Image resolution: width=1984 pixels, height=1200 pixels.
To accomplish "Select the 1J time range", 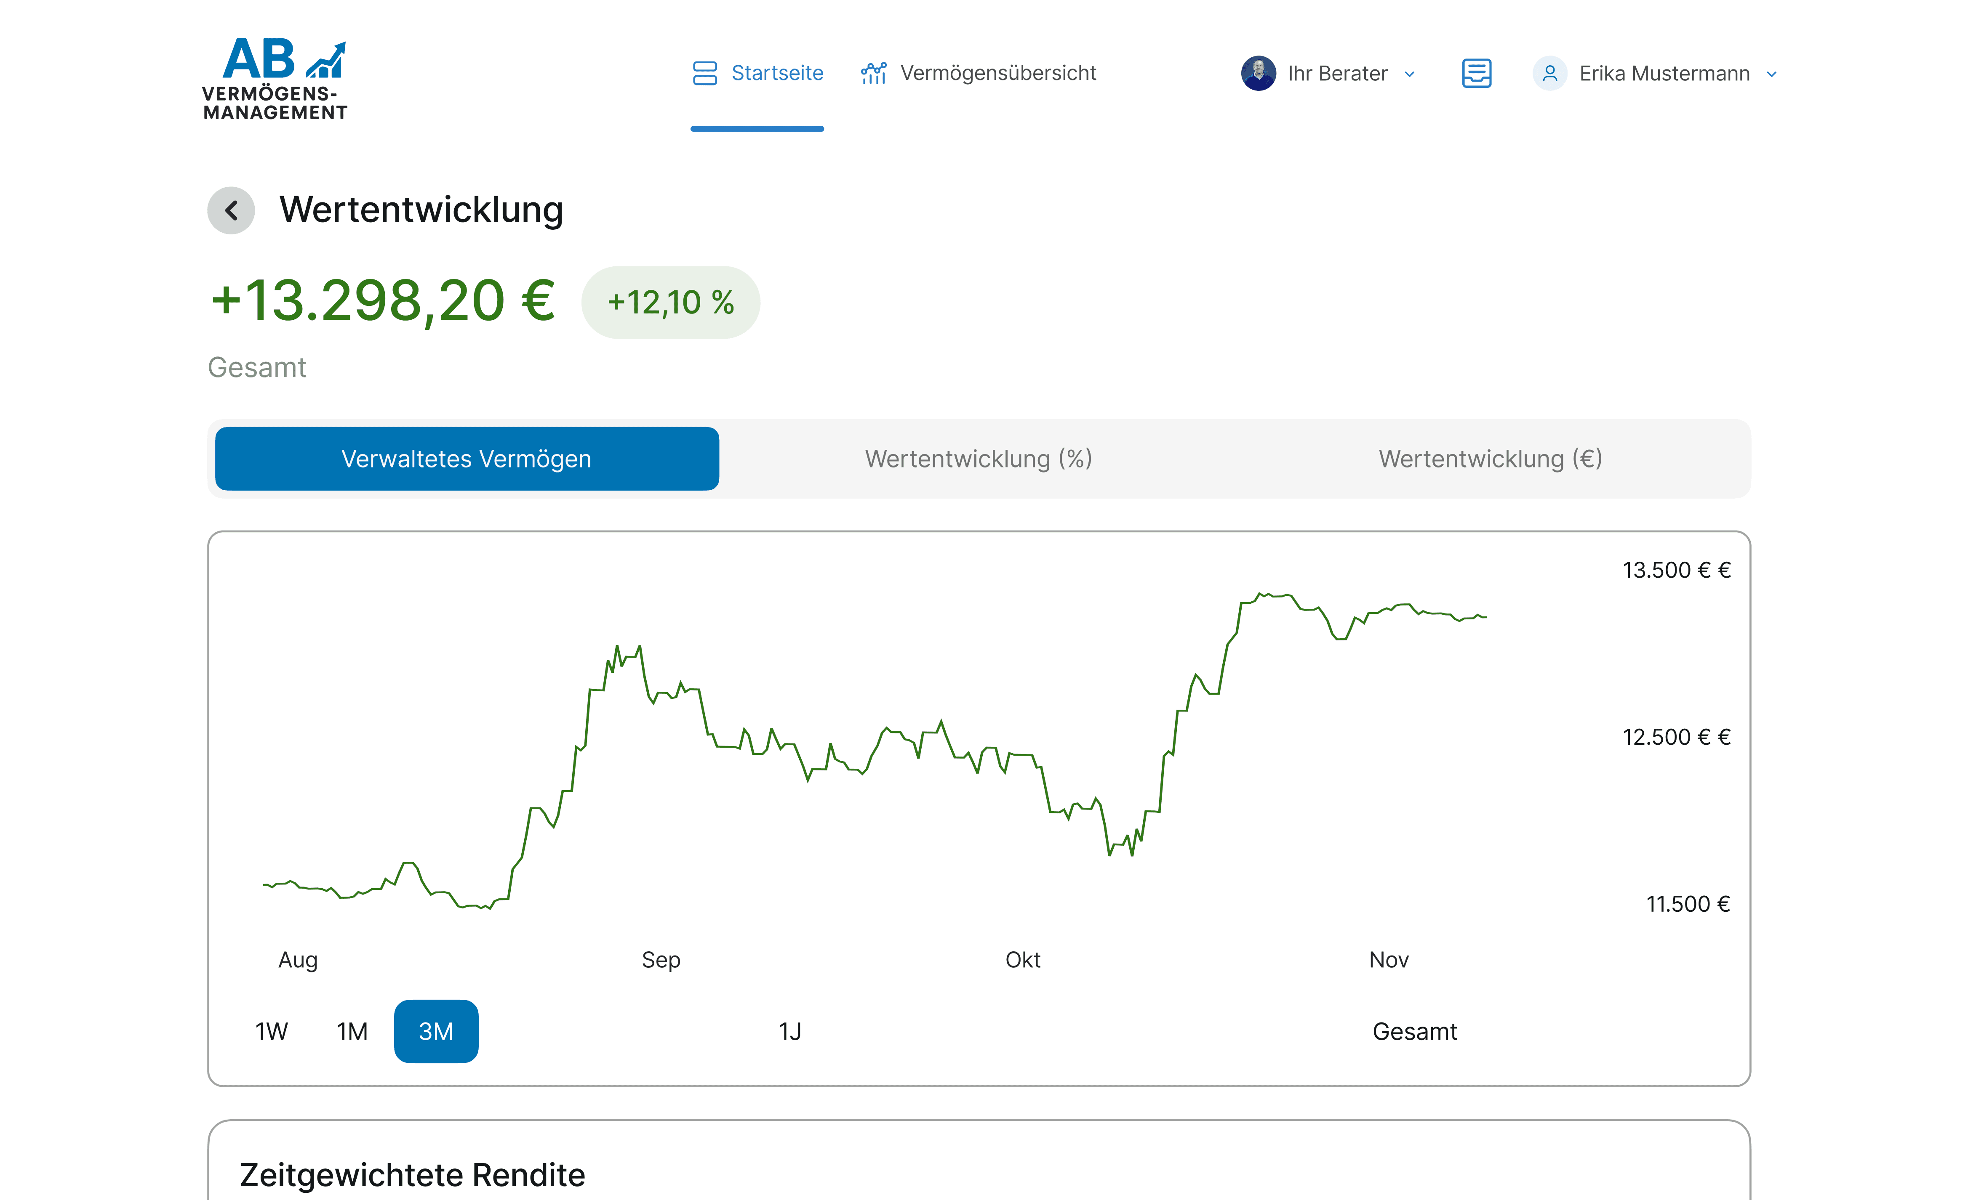I will tap(790, 1031).
